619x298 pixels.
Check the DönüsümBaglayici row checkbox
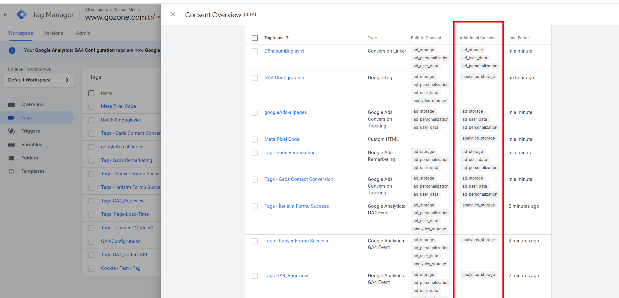(x=255, y=51)
